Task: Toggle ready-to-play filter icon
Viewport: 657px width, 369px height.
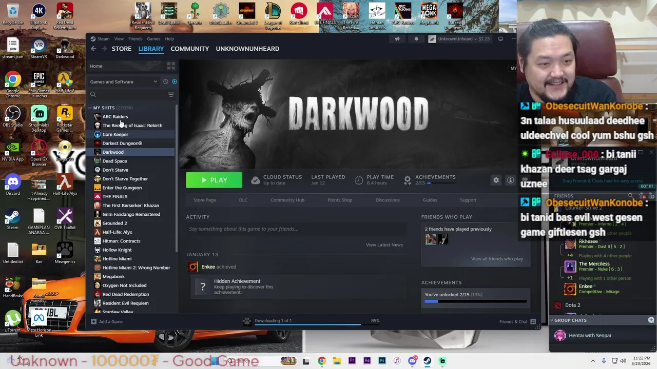Action: tap(175, 81)
